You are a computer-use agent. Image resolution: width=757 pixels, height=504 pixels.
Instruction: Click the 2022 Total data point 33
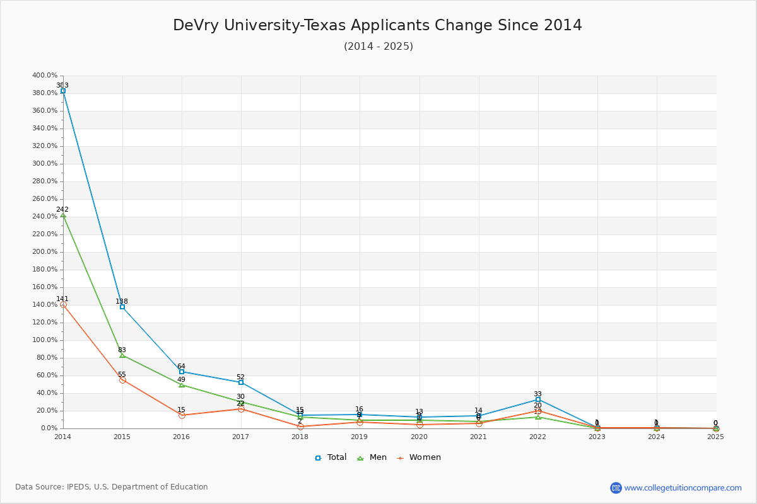coord(538,399)
